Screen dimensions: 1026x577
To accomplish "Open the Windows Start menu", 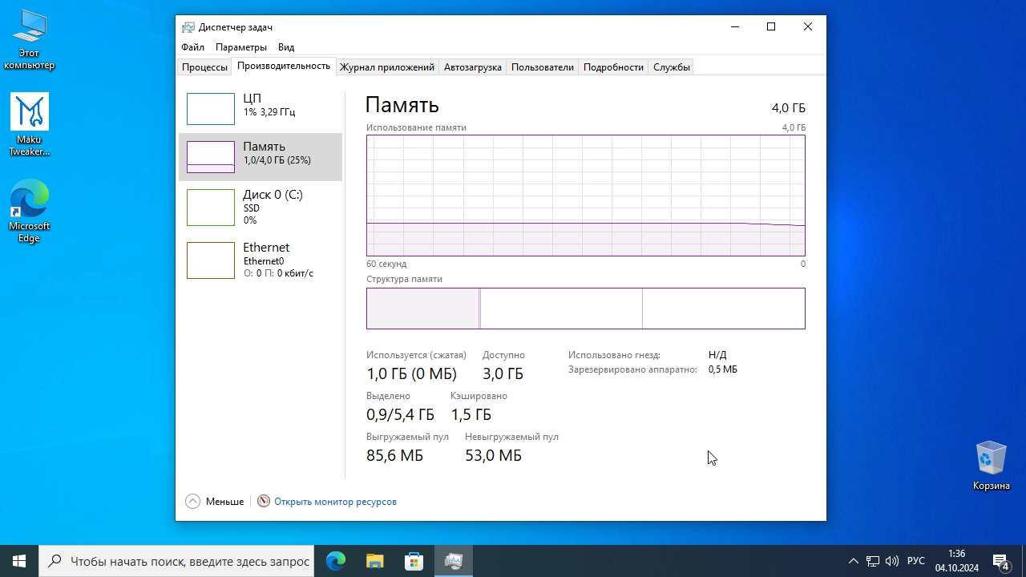I will point(19,561).
